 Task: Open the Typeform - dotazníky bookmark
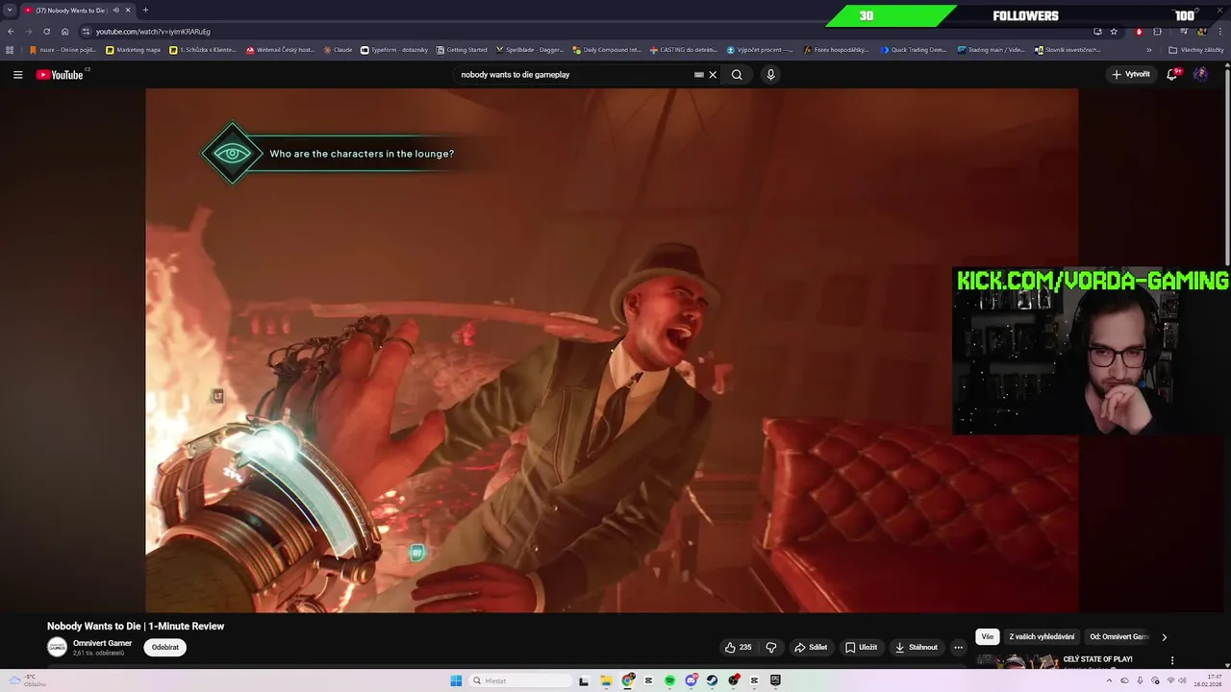(x=395, y=50)
